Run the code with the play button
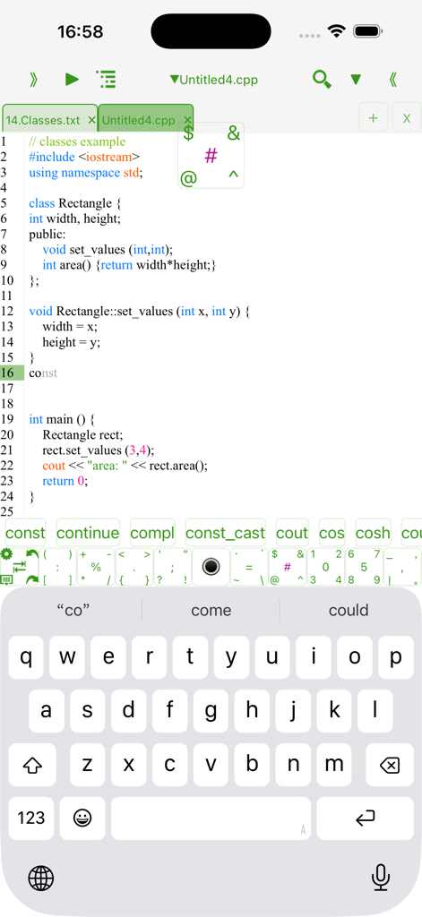The image size is (422, 917). tap(72, 80)
